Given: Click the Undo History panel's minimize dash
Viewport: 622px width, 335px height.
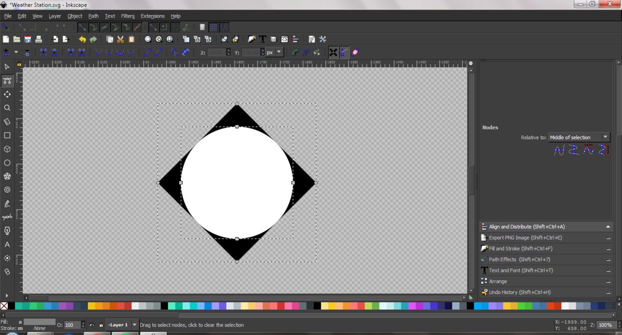Looking at the screenshot, I should click(608, 293).
